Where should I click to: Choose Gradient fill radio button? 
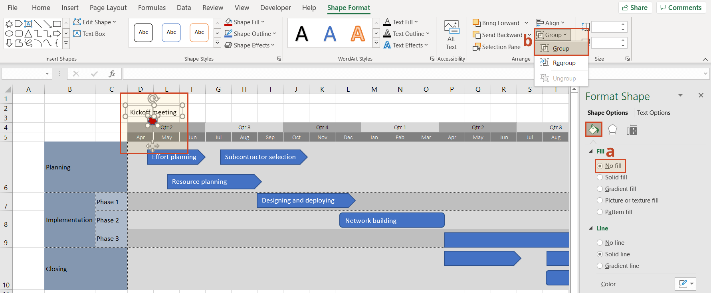point(600,189)
